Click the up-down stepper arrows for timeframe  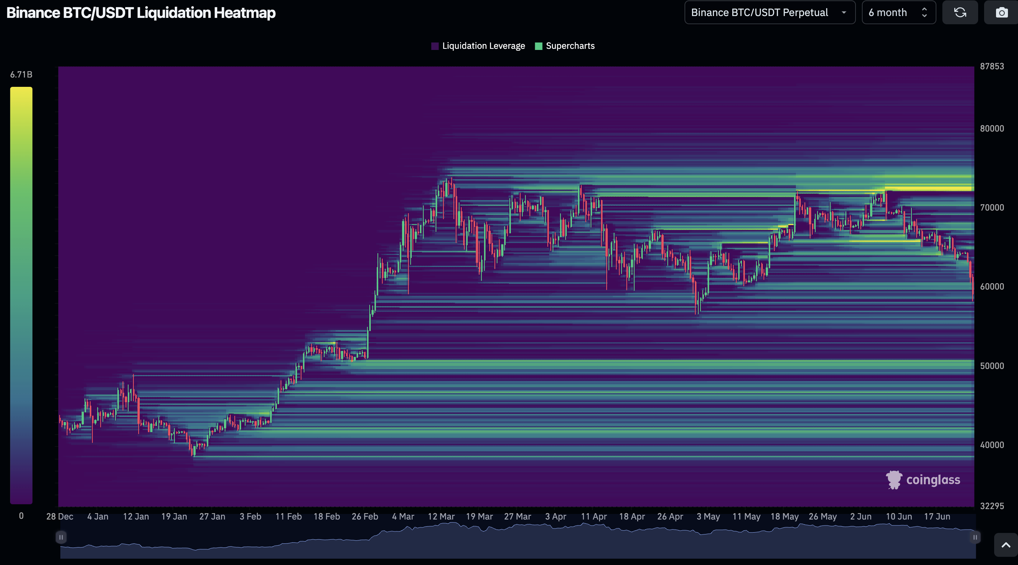924,13
